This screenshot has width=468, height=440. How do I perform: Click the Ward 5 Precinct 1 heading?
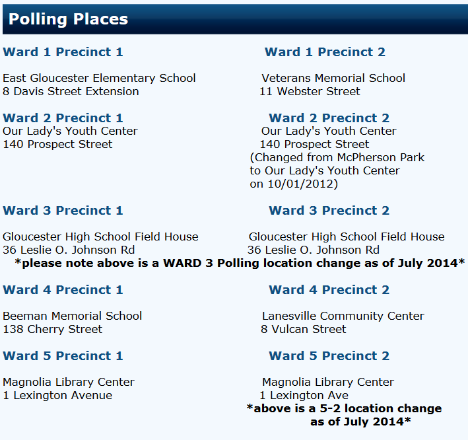63,356
